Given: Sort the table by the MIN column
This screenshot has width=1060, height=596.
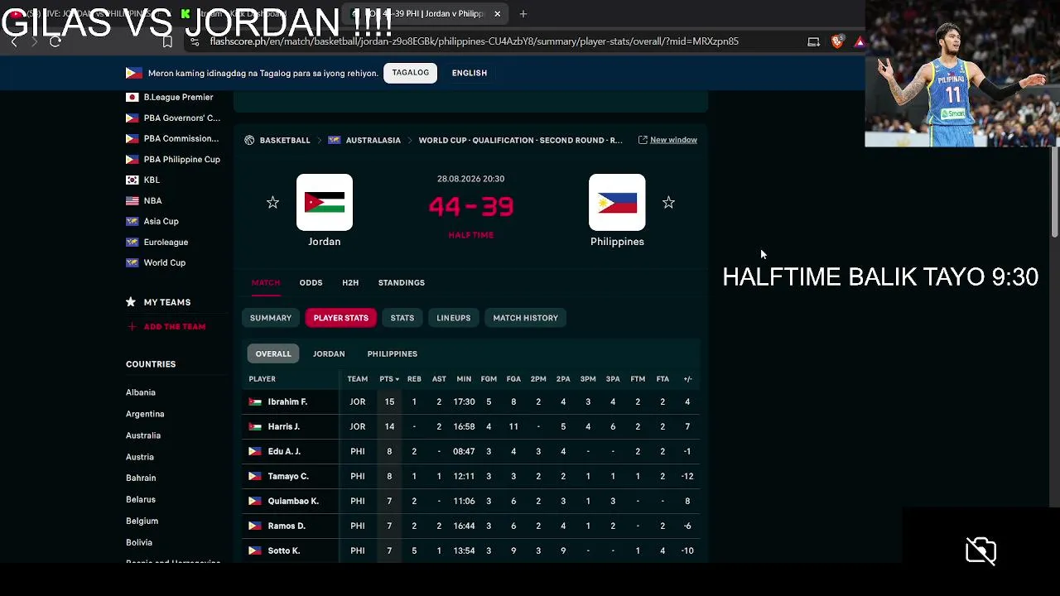Looking at the screenshot, I should (x=464, y=379).
